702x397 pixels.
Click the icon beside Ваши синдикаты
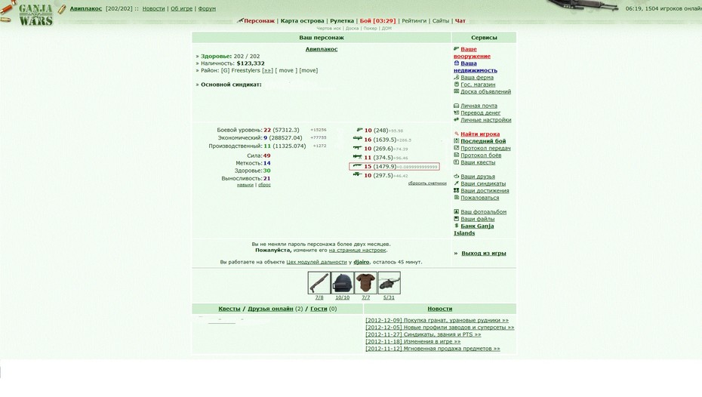[x=456, y=183]
